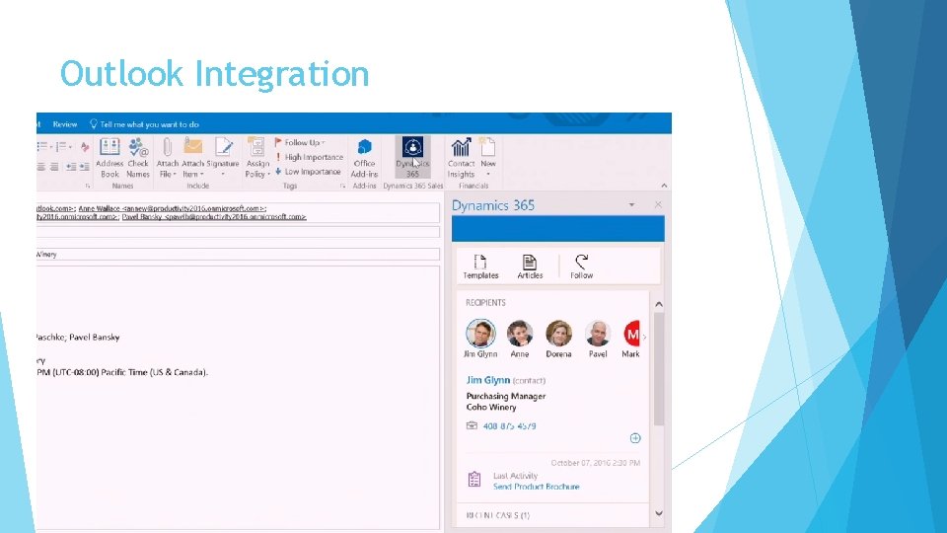Image resolution: width=947 pixels, height=533 pixels.
Task: Select recipient Pavel's avatar
Action: click(598, 334)
